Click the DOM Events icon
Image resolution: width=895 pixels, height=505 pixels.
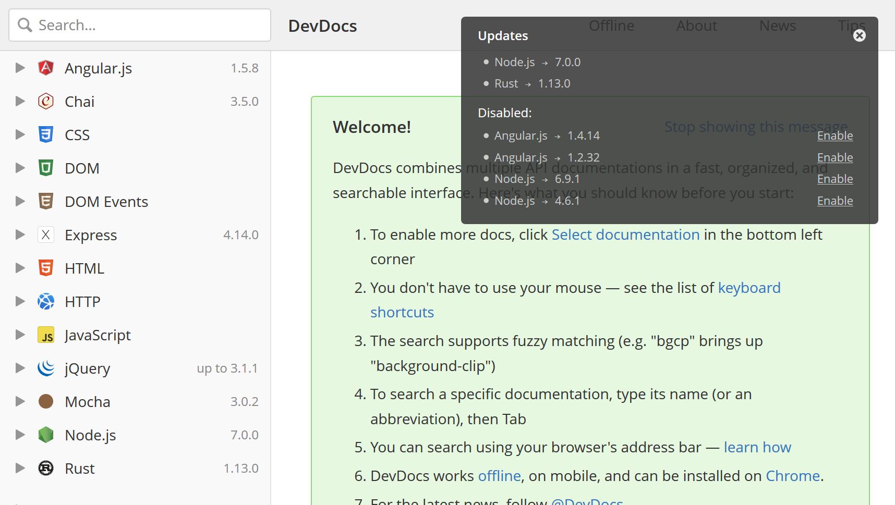(46, 201)
